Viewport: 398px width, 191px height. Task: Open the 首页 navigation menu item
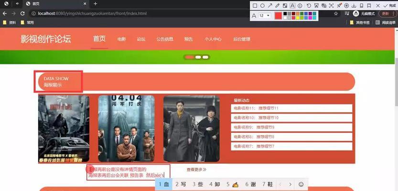(x=99, y=39)
